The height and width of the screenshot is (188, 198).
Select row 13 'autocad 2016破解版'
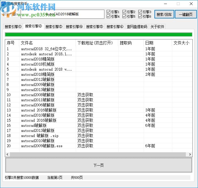coord(99,110)
